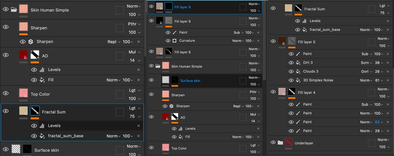Hide the Top Color layer in left panel

click(x=6, y=93)
